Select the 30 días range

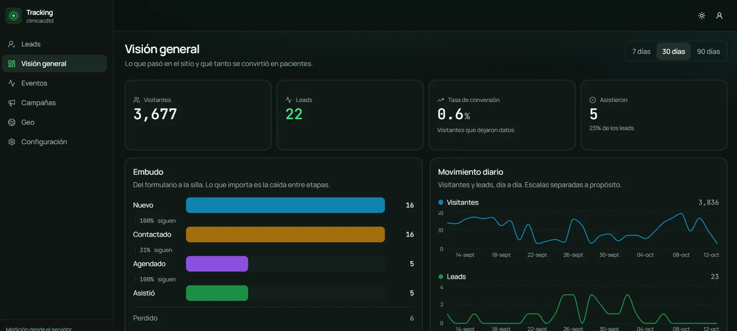(x=674, y=52)
